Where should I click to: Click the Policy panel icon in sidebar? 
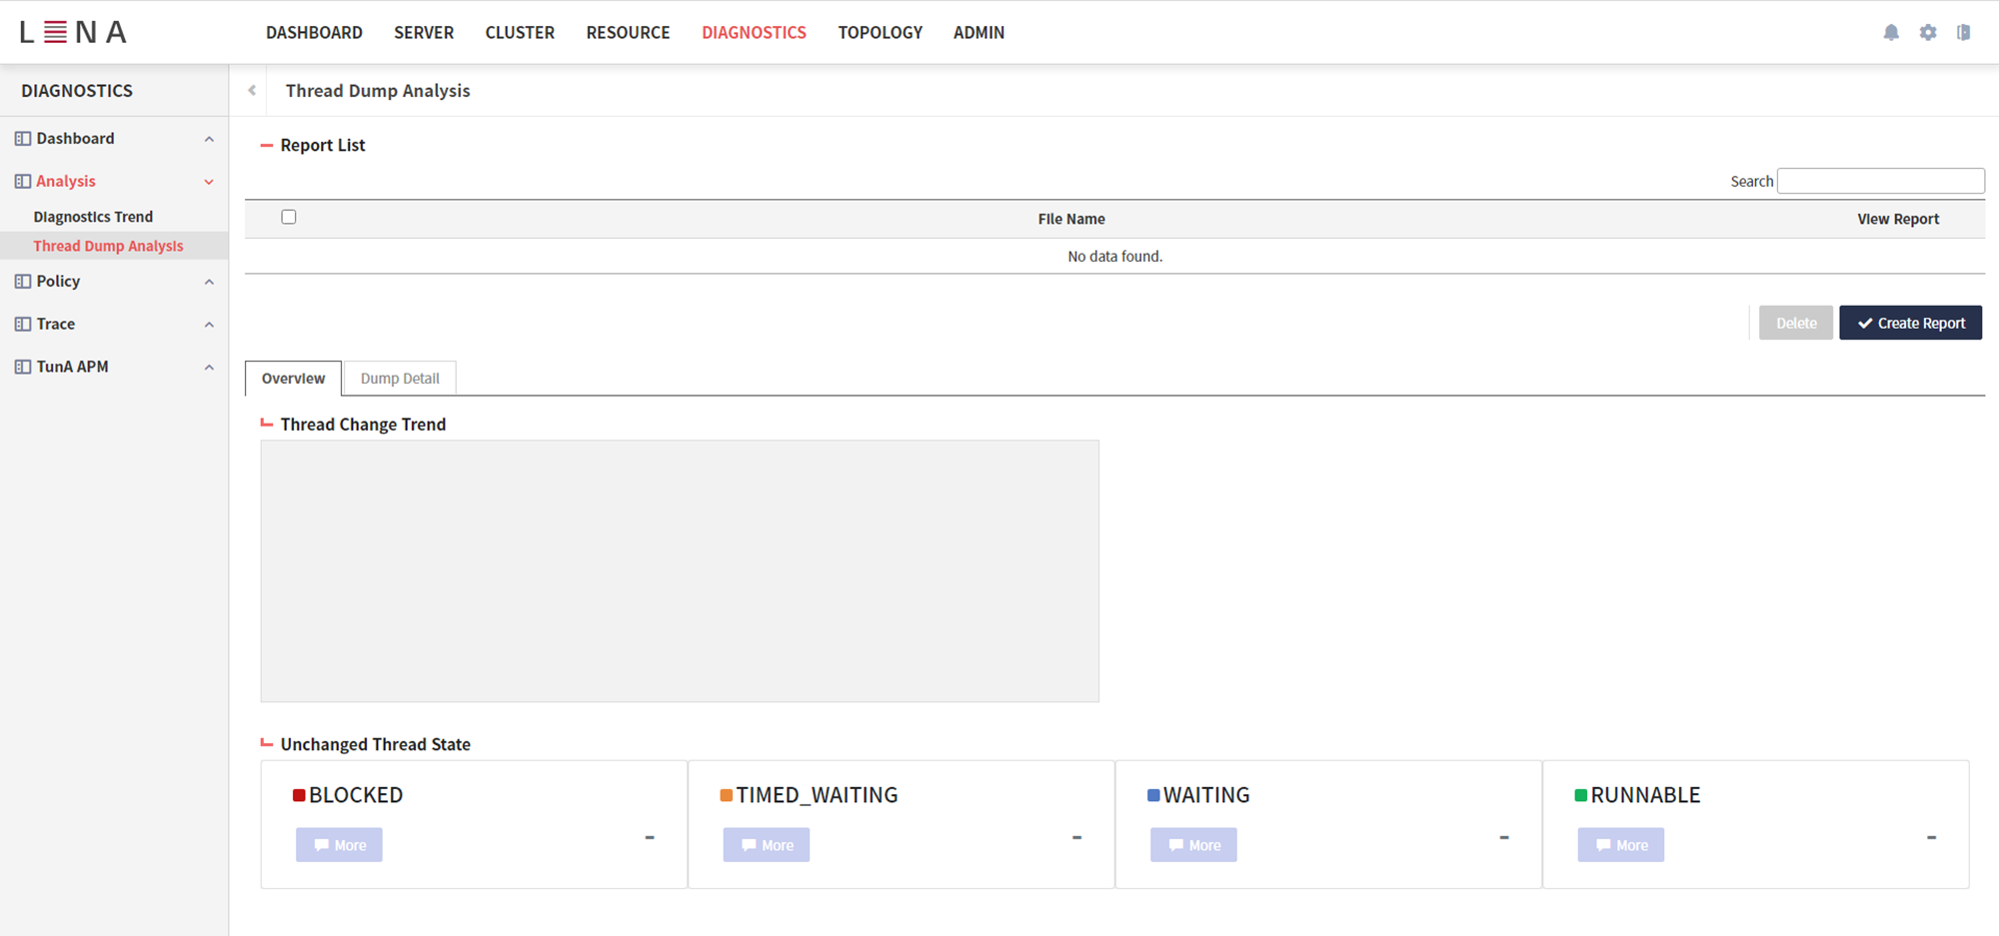click(22, 282)
